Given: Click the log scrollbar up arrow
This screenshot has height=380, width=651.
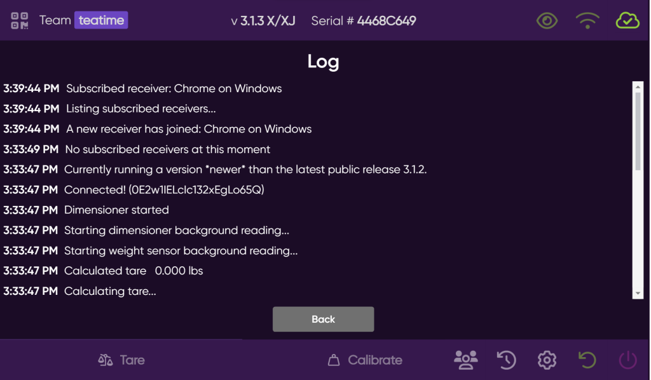Looking at the screenshot, I should coord(638,86).
